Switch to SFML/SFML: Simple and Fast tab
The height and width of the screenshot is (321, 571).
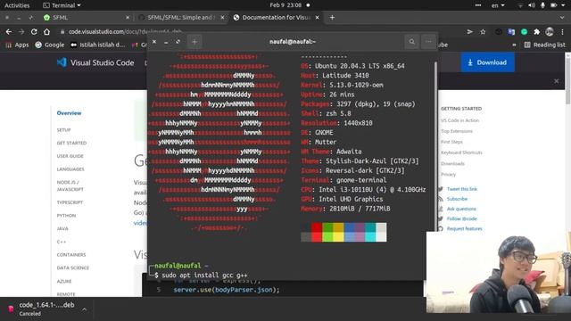tap(181, 17)
